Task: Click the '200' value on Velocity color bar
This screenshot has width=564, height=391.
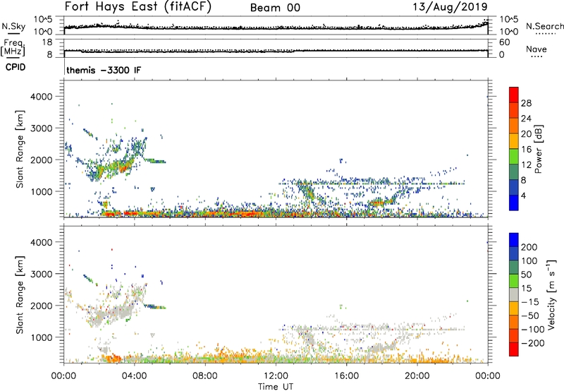Action: [x=529, y=247]
